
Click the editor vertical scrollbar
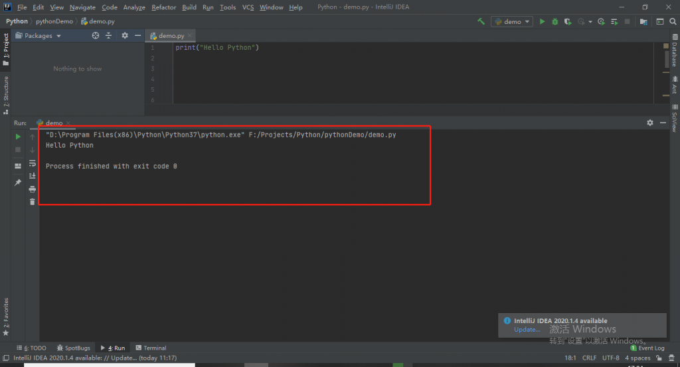(666, 59)
